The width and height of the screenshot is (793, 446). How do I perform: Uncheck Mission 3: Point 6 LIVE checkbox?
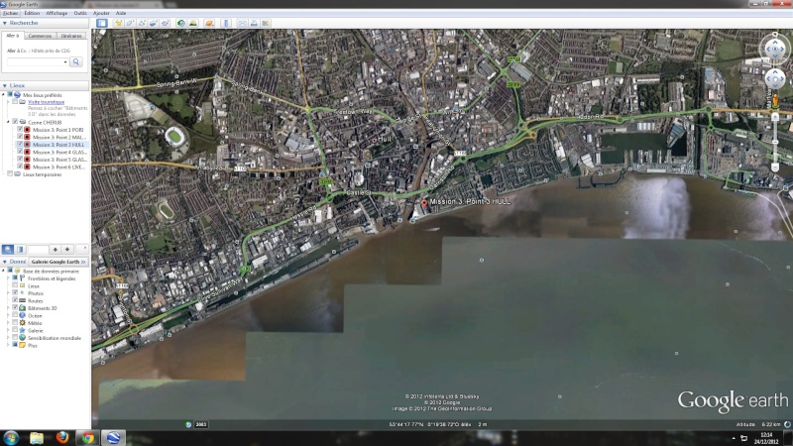tap(20, 167)
